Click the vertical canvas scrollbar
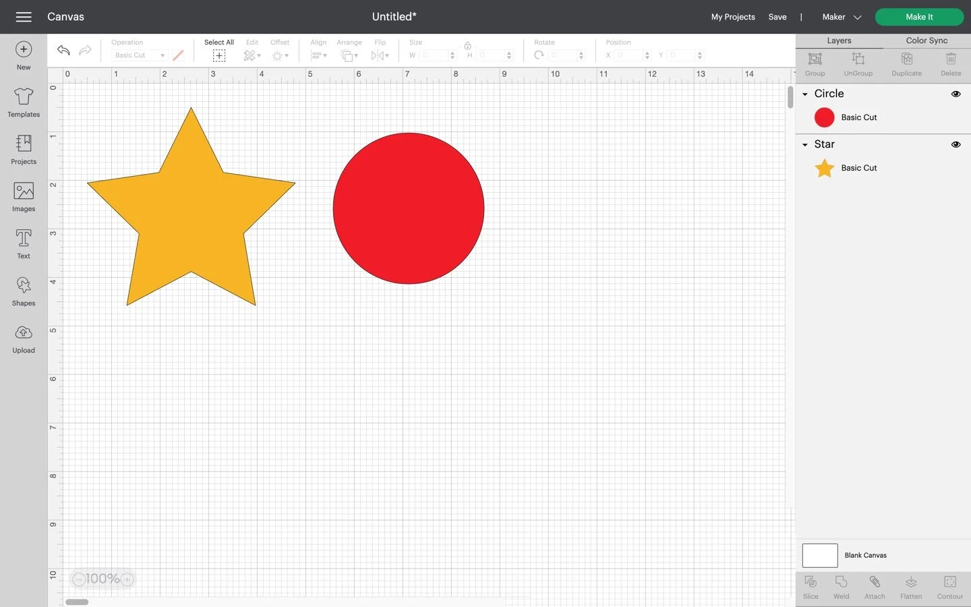Screen dimensions: 971x607 [790, 97]
